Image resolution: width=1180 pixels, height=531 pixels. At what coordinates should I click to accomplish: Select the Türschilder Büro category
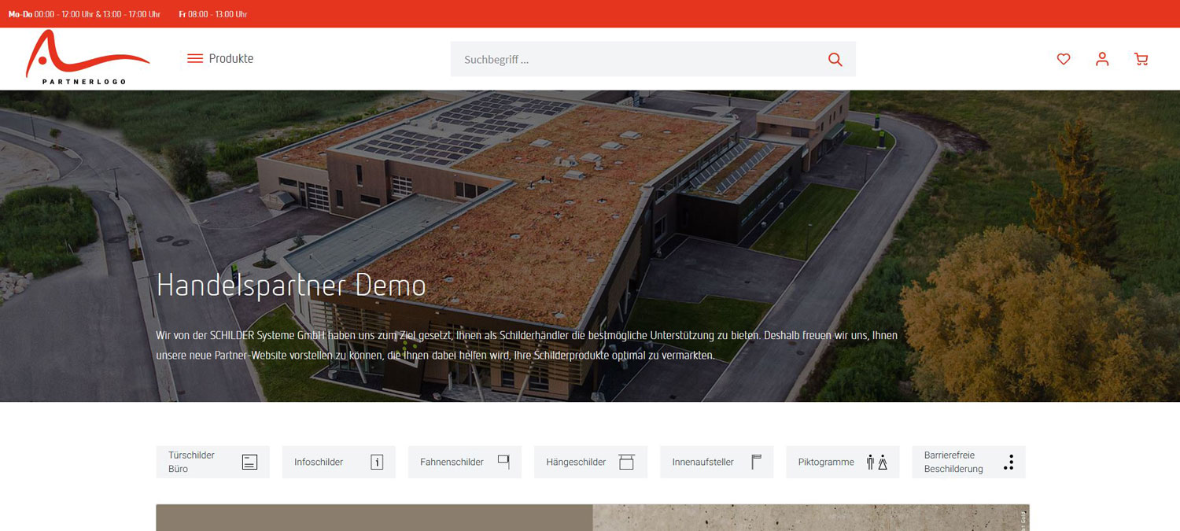213,462
